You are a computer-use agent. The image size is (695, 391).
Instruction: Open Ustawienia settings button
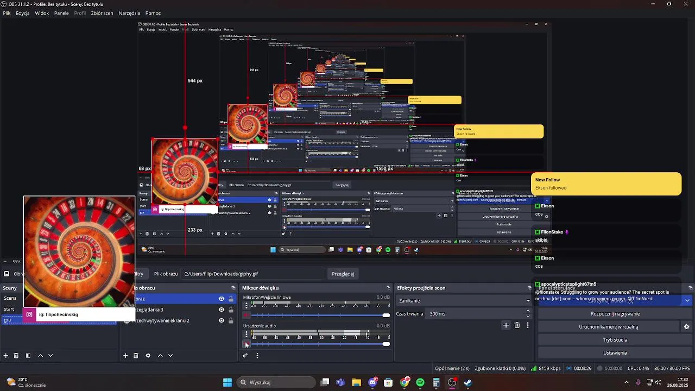tap(615, 353)
